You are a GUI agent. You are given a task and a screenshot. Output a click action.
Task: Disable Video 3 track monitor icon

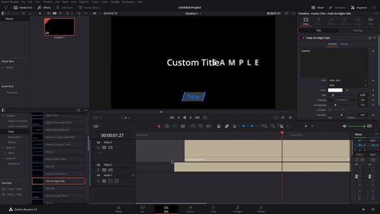[110, 147]
